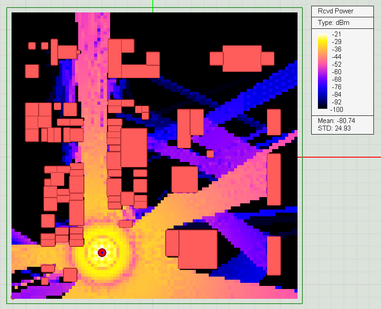Select the wide winged building in upper right
The image size is (381, 309).
[242, 59]
